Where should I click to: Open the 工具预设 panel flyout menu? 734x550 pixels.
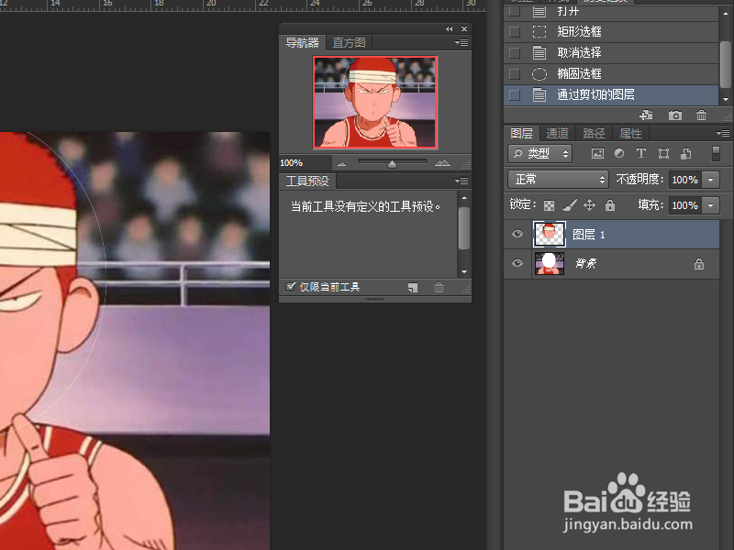(x=462, y=181)
